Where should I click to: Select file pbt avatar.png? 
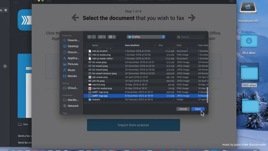(x=146, y=77)
